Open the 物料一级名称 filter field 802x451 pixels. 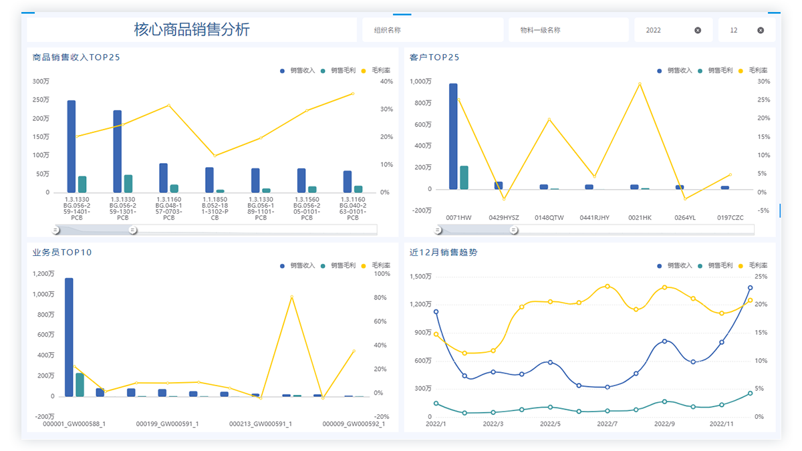pyautogui.click(x=569, y=30)
